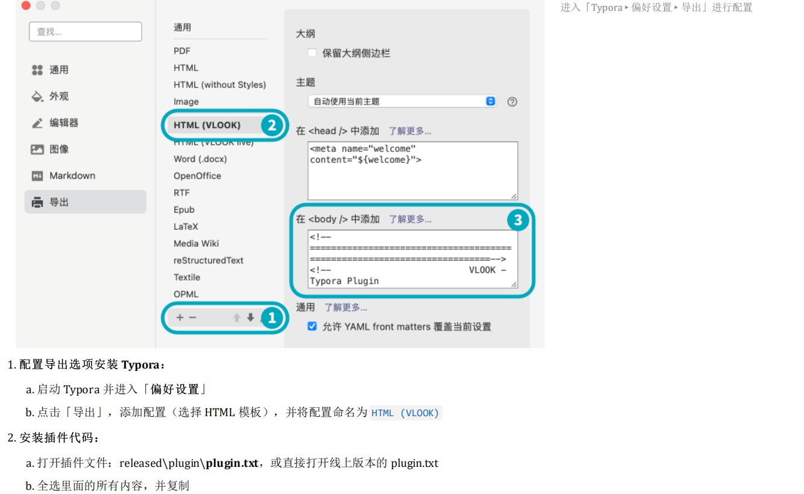Click 了解更多 link next to body section
804x494 pixels.
[410, 219]
